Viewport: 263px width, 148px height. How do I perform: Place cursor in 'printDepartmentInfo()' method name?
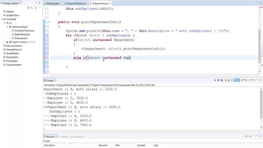pos(101,22)
